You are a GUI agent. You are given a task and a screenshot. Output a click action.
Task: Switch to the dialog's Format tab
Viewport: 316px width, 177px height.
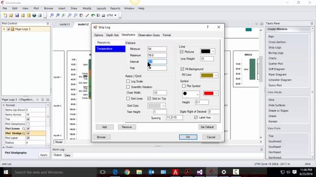[167, 35]
